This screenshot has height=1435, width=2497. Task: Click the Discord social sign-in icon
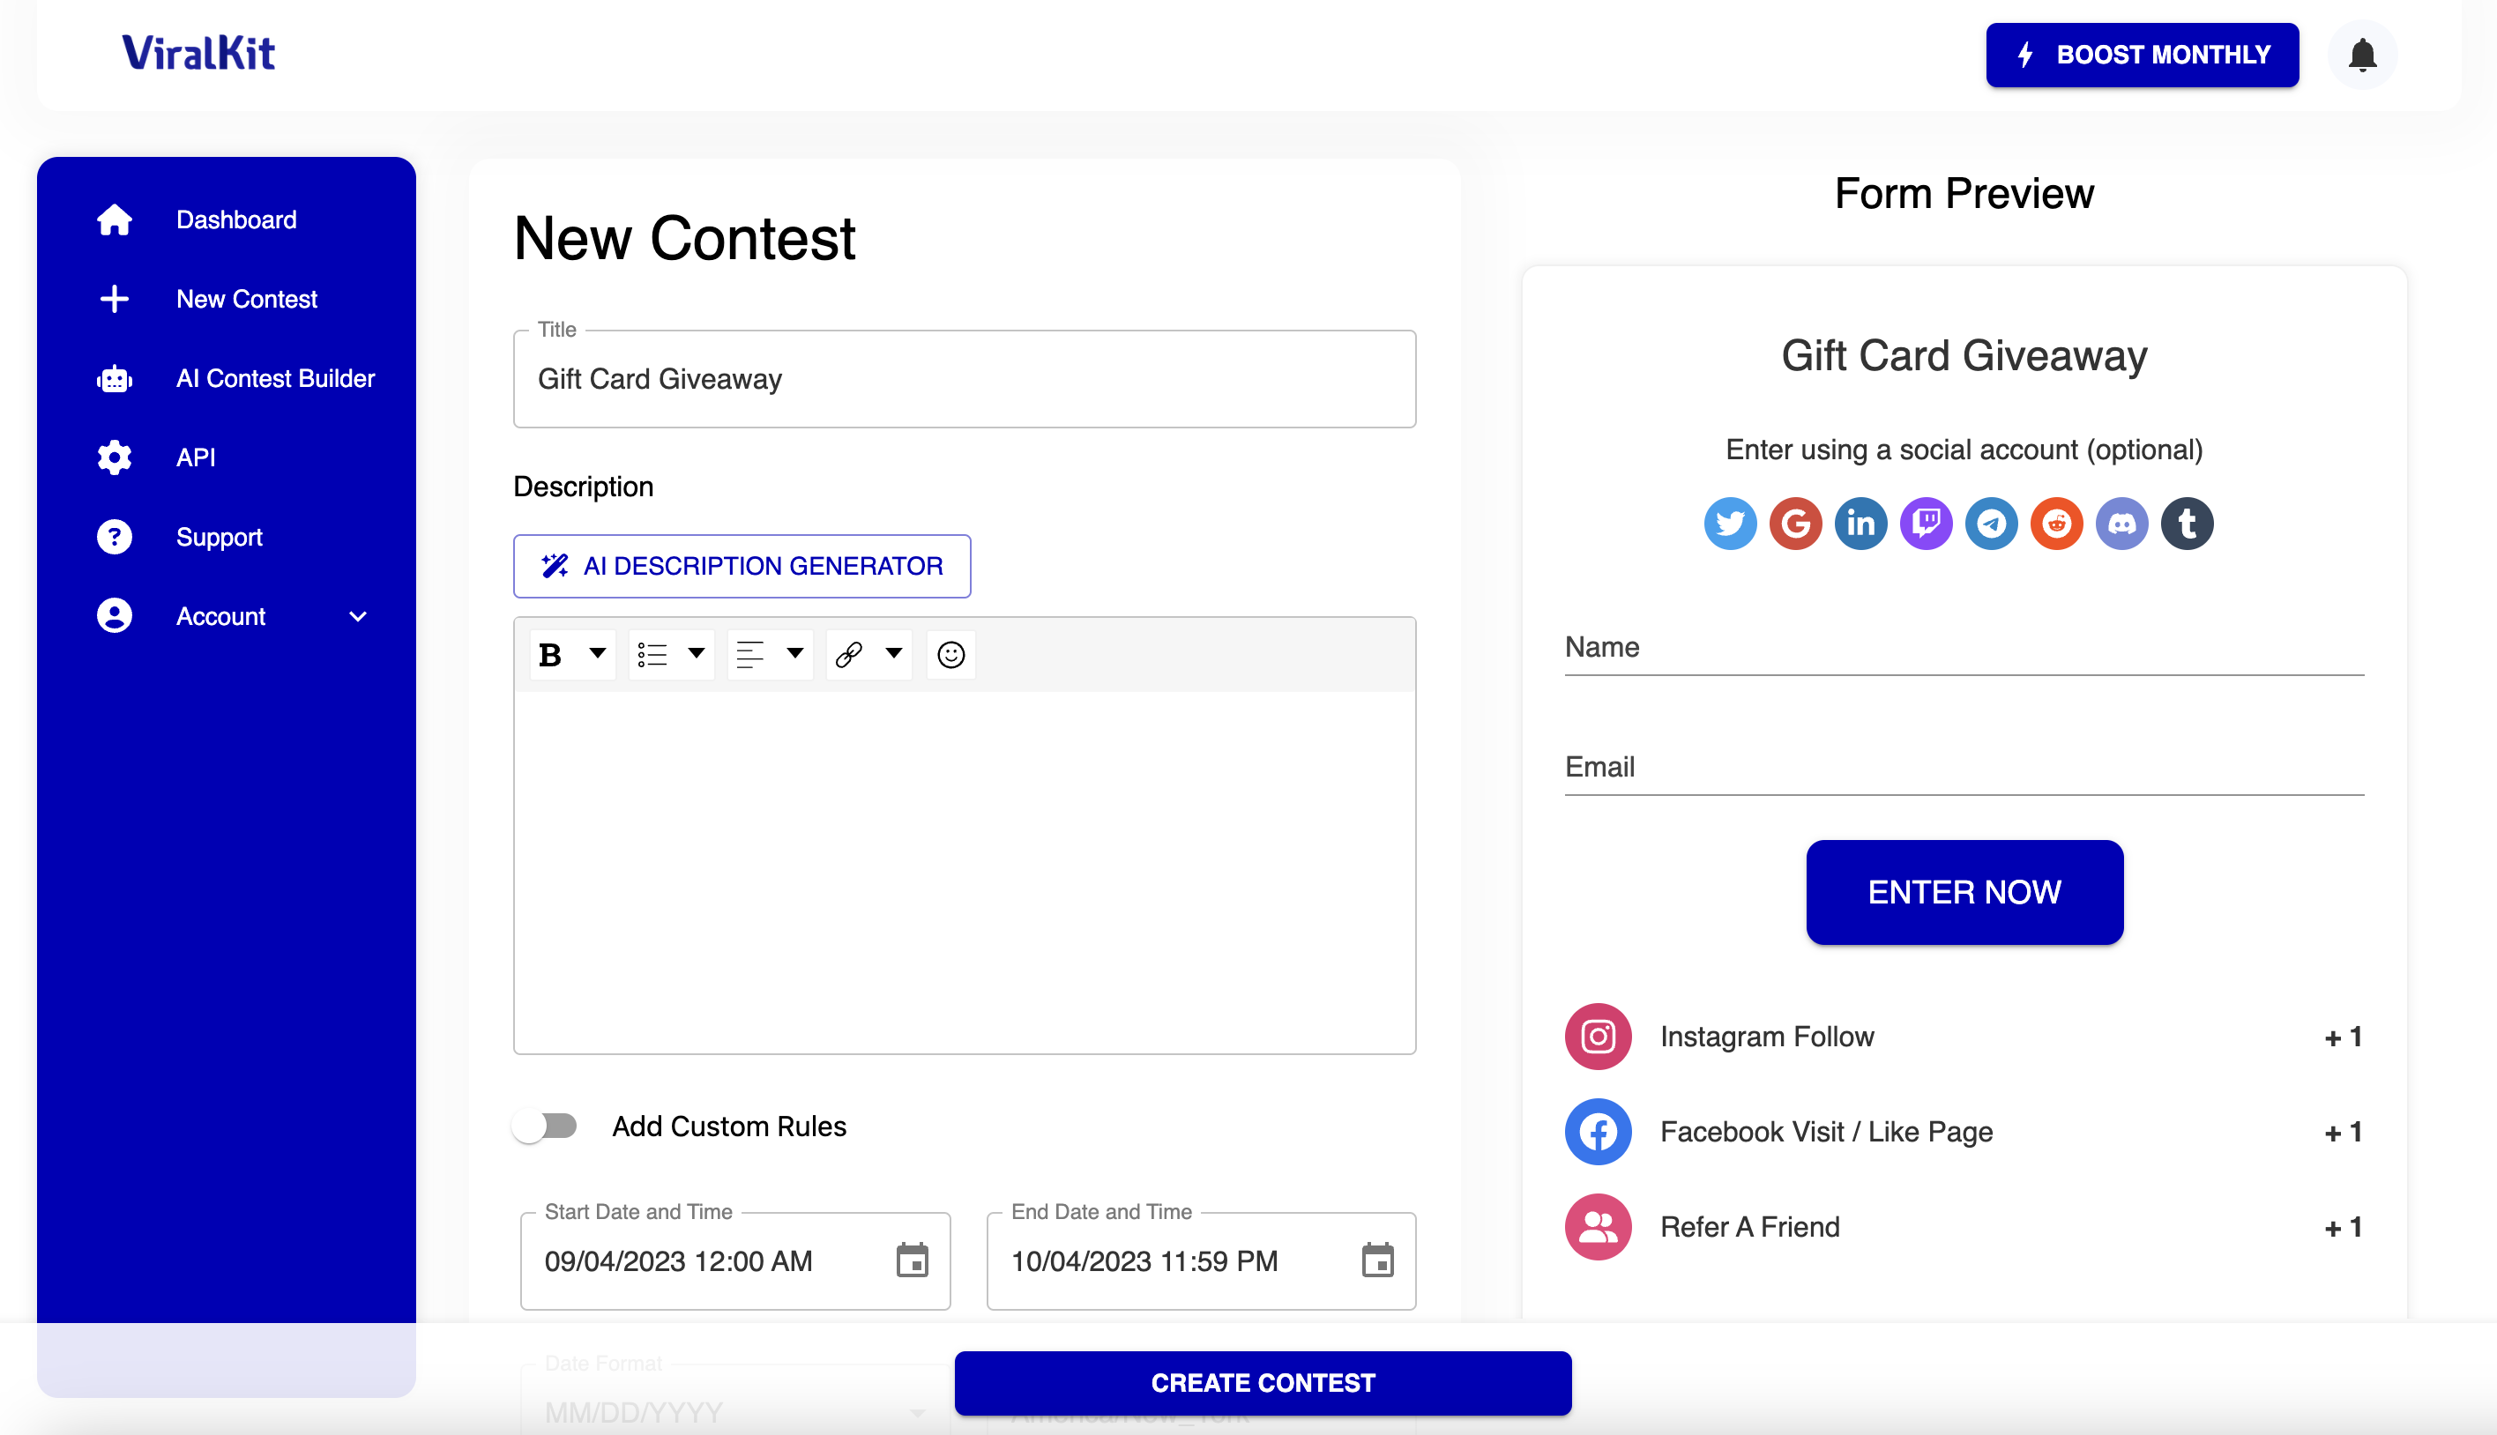tap(2122, 524)
